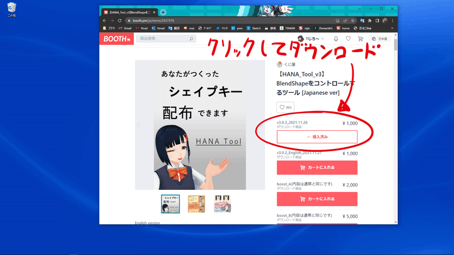The height and width of the screenshot is (255, 454).
Task: Open the wishlist heart icon in header
Action: point(348,39)
